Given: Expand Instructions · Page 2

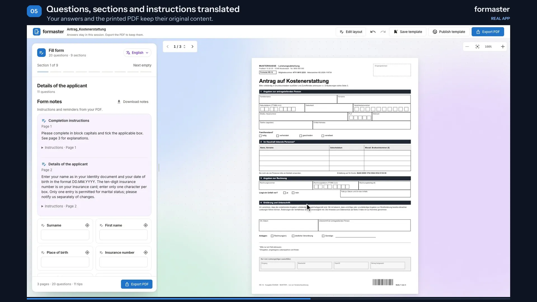Looking at the screenshot, I should [x=59, y=206].
